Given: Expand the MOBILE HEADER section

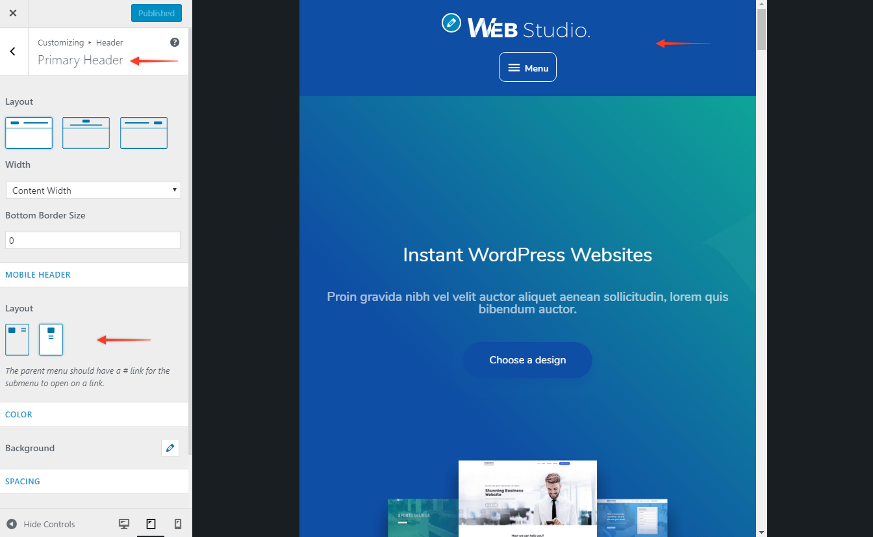Looking at the screenshot, I should tap(94, 274).
